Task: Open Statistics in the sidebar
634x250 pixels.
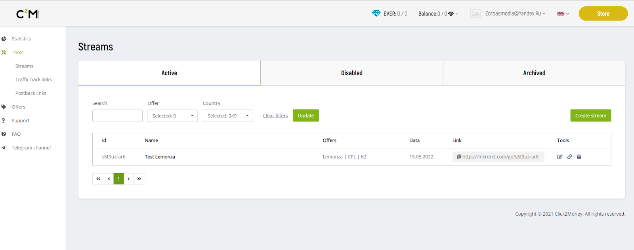Action: [21, 39]
